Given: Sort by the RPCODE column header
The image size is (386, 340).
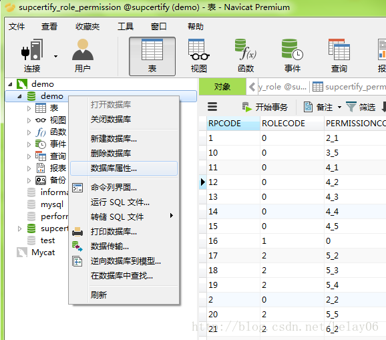Looking at the screenshot, I should click(x=233, y=124).
